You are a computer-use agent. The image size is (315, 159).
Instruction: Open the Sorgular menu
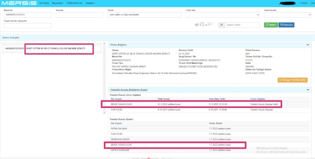(x=90, y=3)
